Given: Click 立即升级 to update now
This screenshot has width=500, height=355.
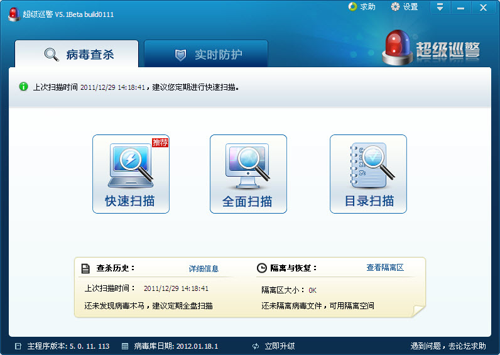Looking at the screenshot, I should (280, 346).
